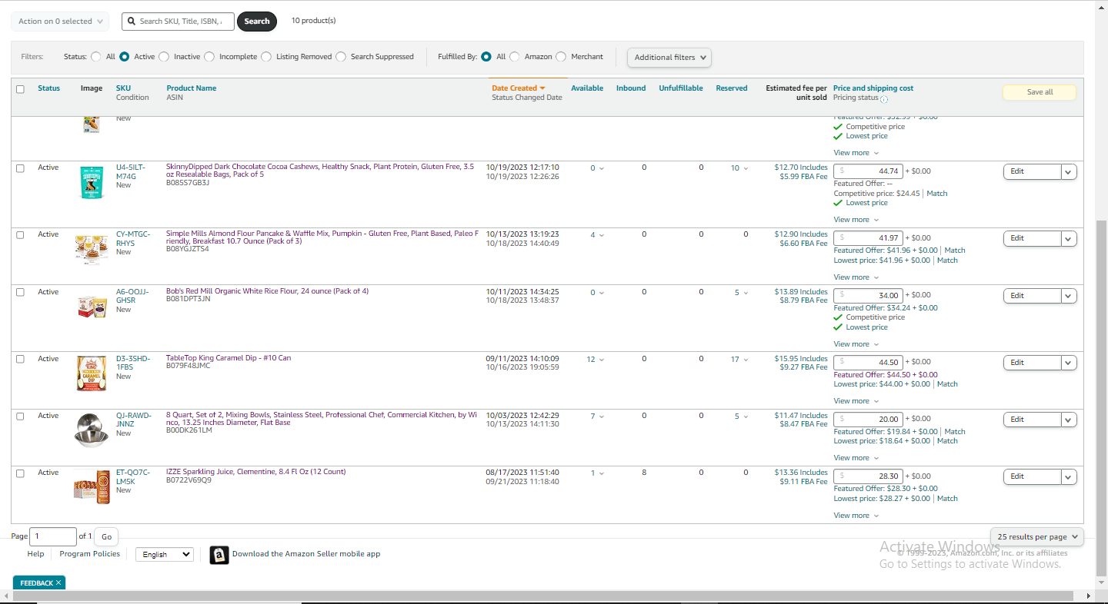Choose the Incomplete status filter
This screenshot has width=1108, height=604.
click(209, 57)
